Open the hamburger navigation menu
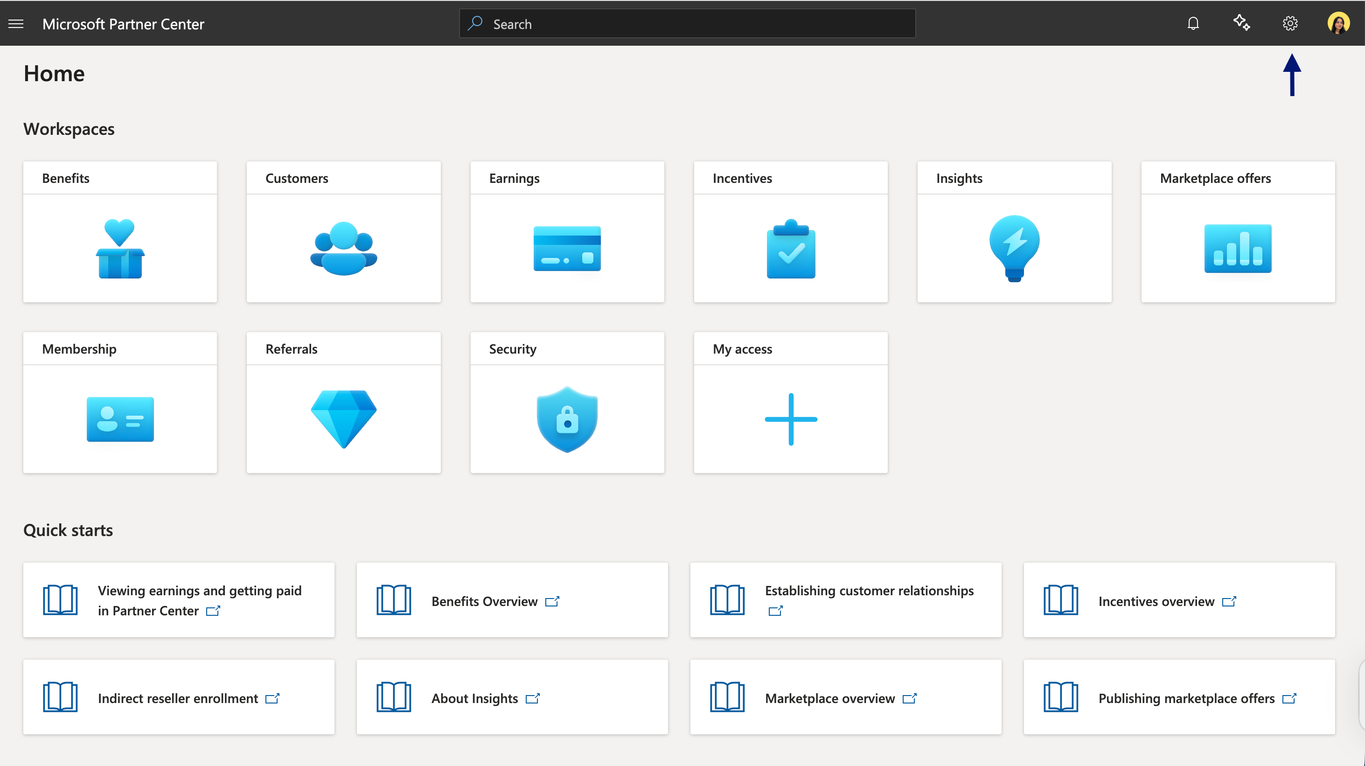Image resolution: width=1365 pixels, height=766 pixels. point(16,24)
